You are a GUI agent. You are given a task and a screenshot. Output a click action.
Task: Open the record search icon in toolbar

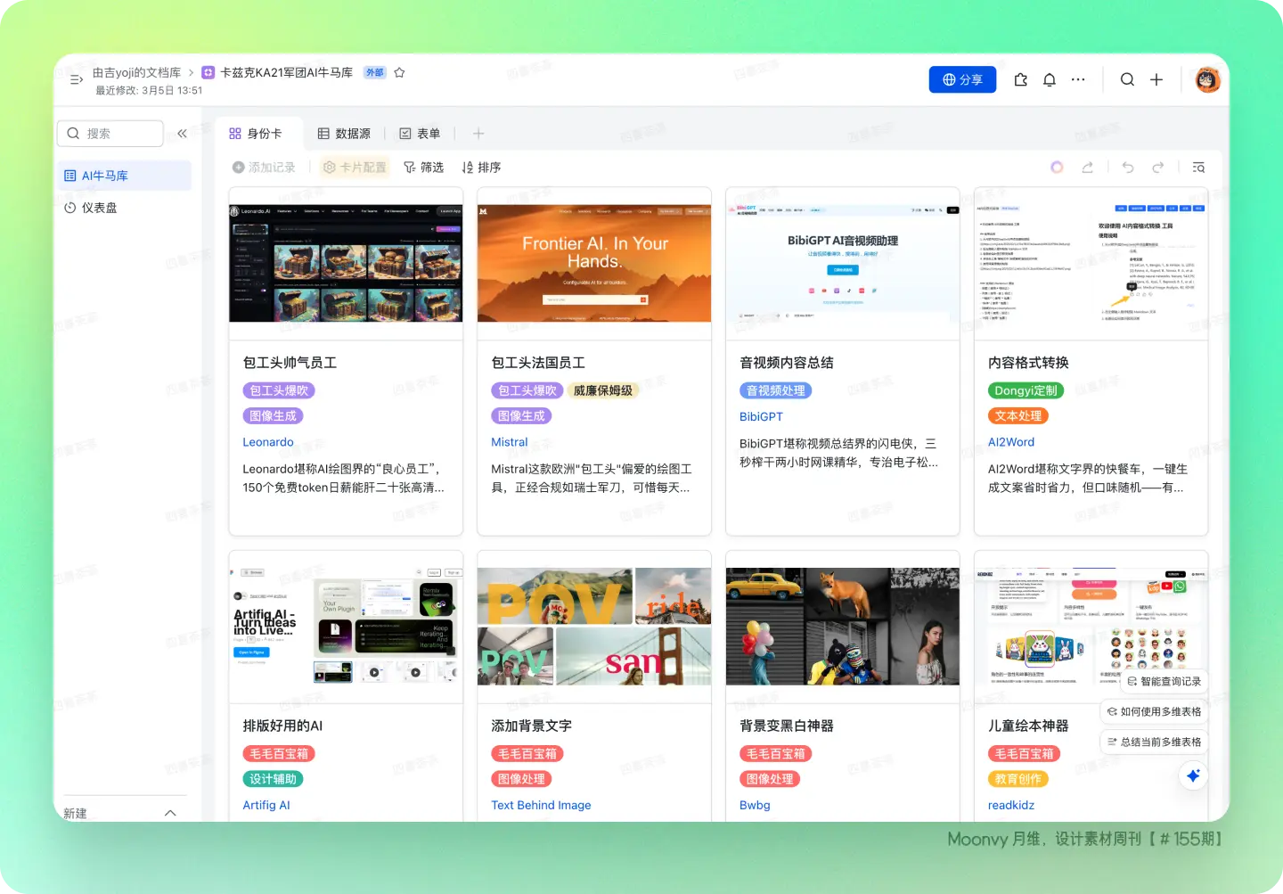click(1198, 168)
